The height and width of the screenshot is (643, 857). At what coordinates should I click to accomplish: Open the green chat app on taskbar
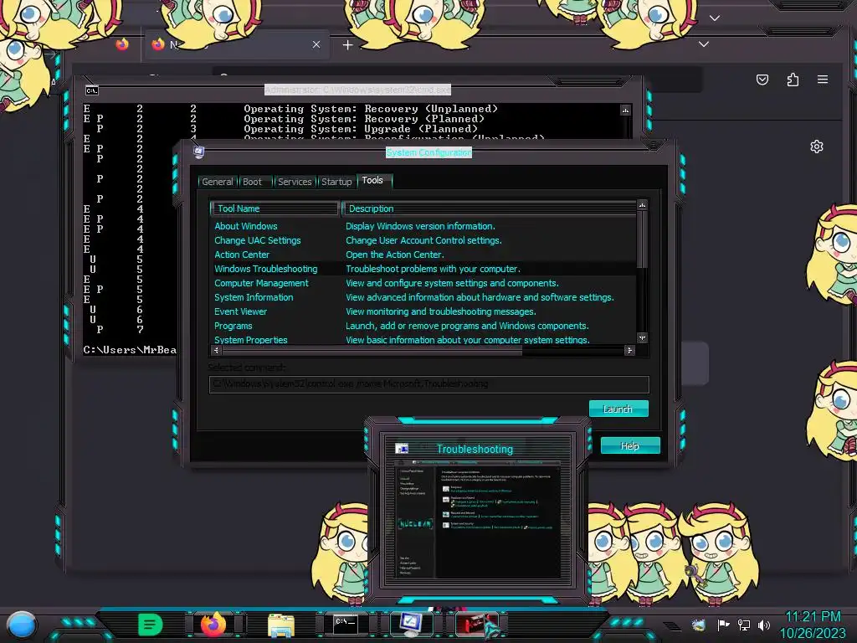coord(151,624)
